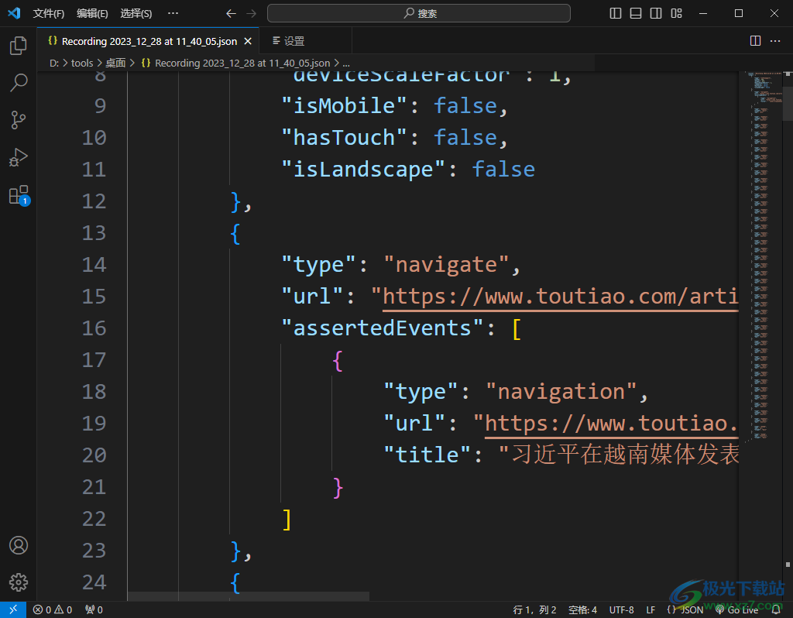This screenshot has height=618, width=793.
Task: Change indentation via 空格: 4
Action: point(582,610)
